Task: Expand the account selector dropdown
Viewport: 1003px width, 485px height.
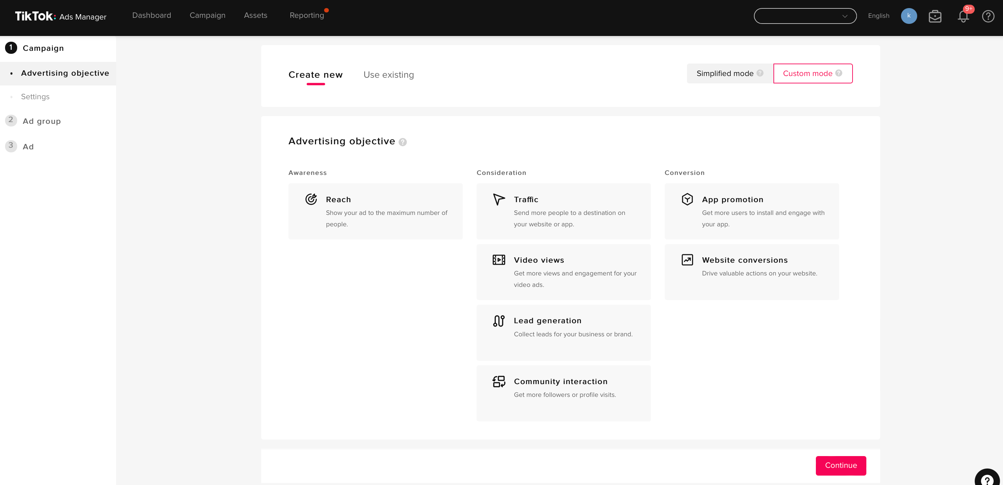Action: click(x=805, y=16)
